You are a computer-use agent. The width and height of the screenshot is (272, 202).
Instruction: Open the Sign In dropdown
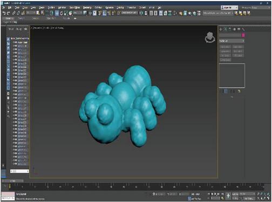229,8
